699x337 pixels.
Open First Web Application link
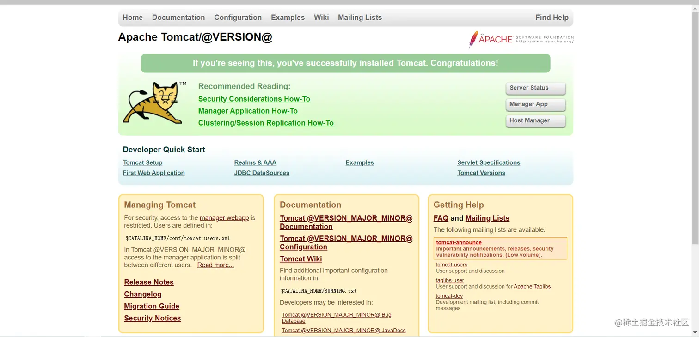pos(153,173)
